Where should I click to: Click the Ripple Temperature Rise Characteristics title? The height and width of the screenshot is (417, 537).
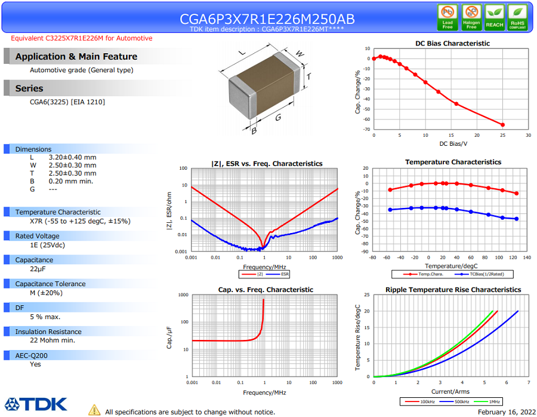pos(453,290)
